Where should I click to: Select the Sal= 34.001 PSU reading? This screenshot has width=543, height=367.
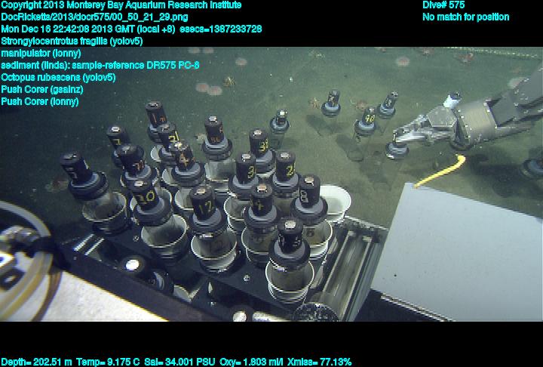pos(179,362)
